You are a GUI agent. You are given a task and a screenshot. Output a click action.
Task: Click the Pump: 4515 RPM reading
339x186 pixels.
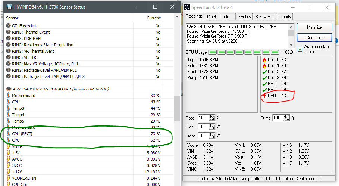(x=203, y=78)
